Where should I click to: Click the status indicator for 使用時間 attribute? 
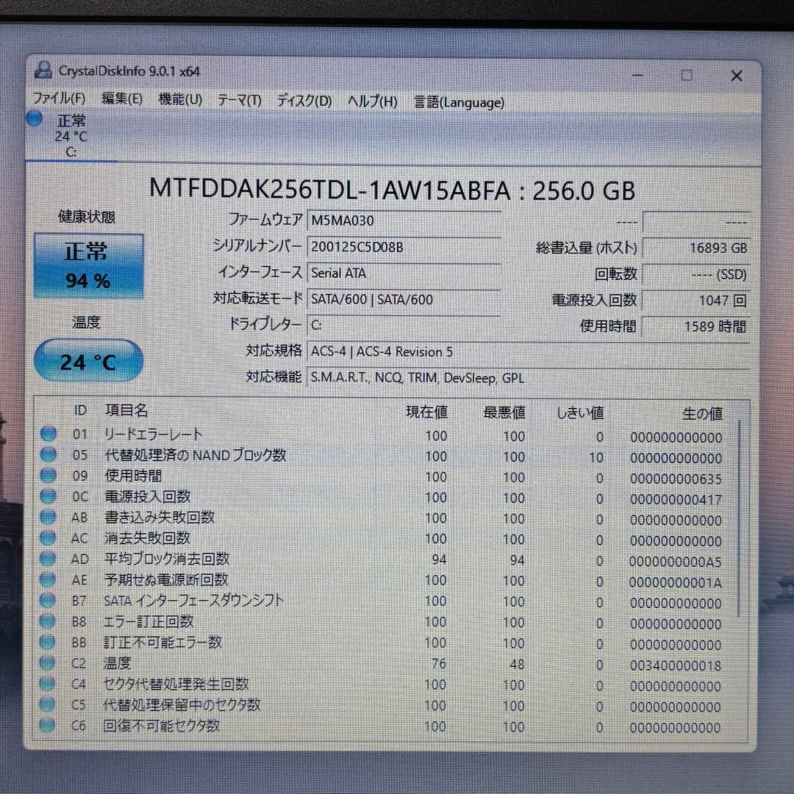[47, 476]
